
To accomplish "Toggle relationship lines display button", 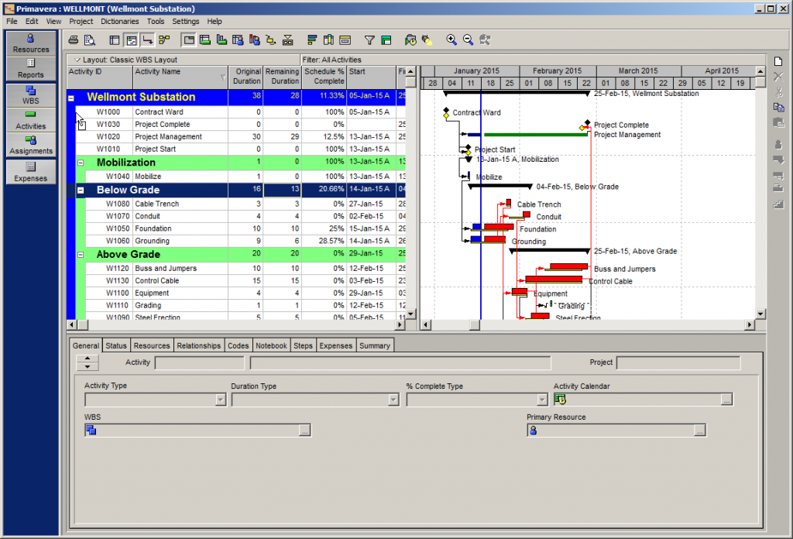I will pyautogui.click(x=147, y=39).
